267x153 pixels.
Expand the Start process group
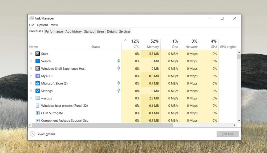click(31, 54)
